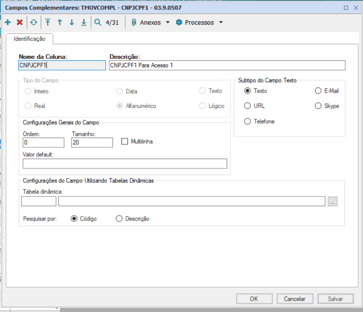Expand the Processos dropdown arrow
The image size is (363, 312).
221,23
